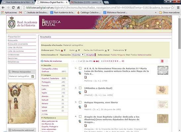Go to results page 45
The image size is (181, 132).
click(123, 61)
